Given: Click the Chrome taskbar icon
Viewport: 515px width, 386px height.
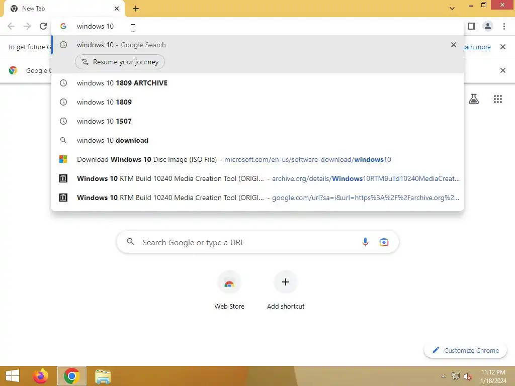Looking at the screenshot, I should coord(71,376).
